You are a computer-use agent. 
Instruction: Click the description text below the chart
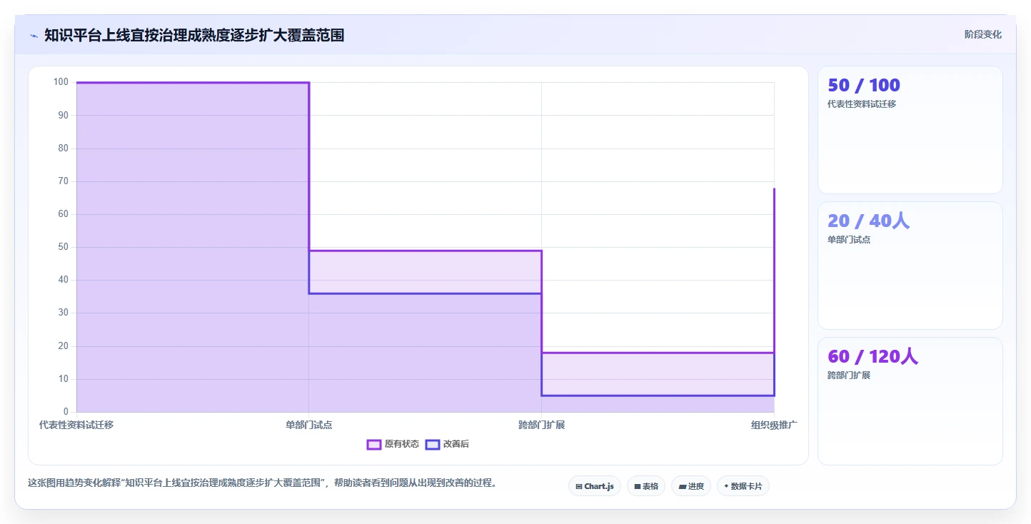(x=262, y=483)
